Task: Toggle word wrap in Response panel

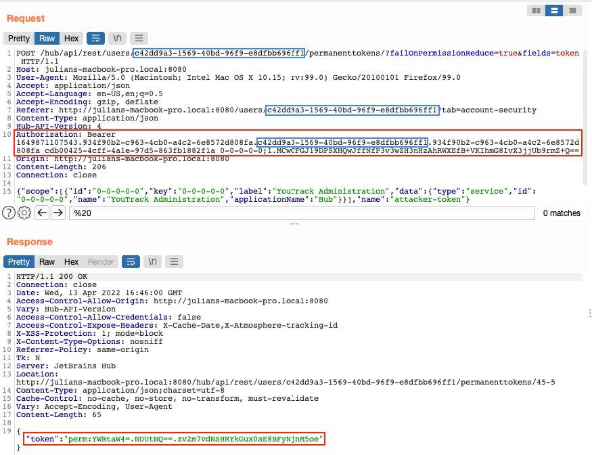Action: point(131,261)
